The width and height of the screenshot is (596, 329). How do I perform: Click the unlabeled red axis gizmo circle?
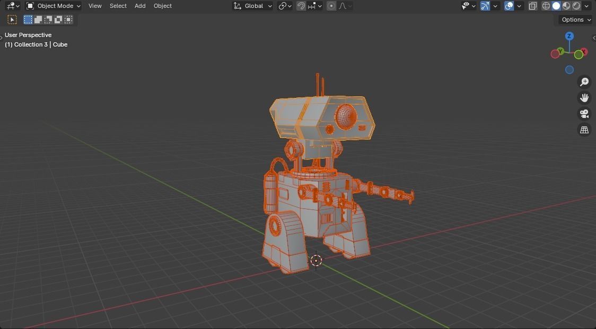(555, 54)
